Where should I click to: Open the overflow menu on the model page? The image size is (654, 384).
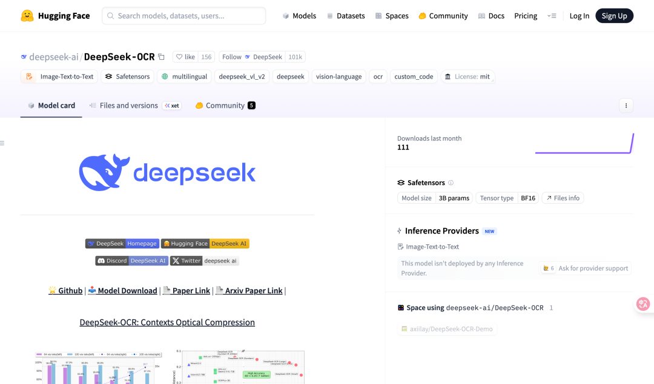click(x=626, y=105)
